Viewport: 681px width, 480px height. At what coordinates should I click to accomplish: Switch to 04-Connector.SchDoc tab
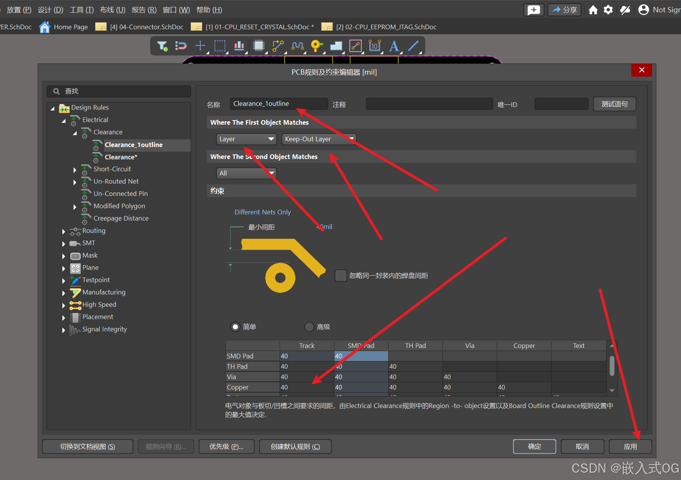pos(139,27)
